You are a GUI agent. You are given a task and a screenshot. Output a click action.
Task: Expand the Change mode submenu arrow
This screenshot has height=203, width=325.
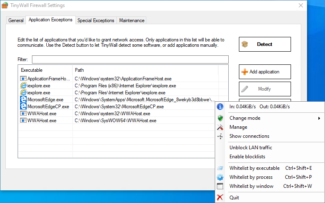click(x=319, y=118)
